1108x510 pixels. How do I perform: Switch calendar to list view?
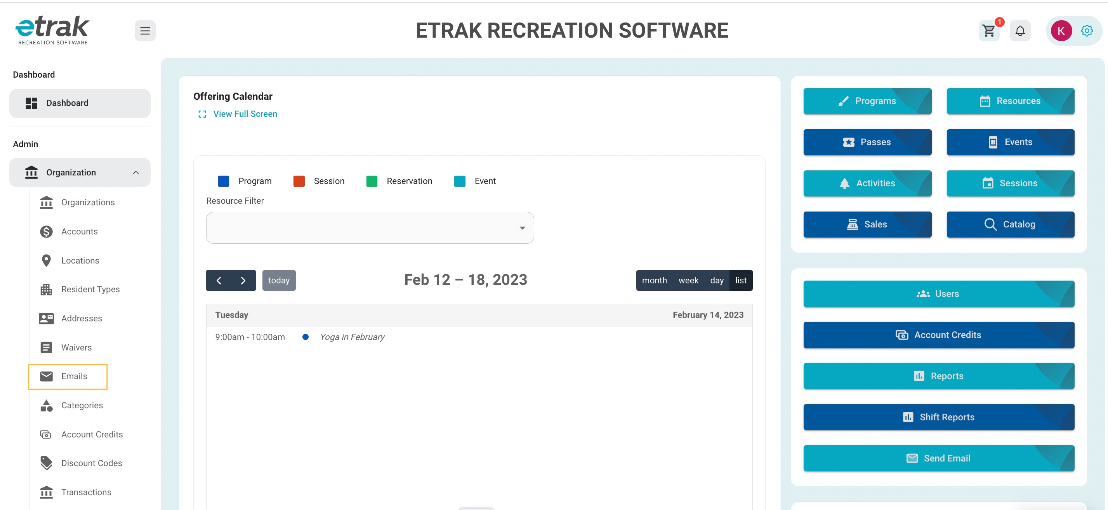[741, 280]
